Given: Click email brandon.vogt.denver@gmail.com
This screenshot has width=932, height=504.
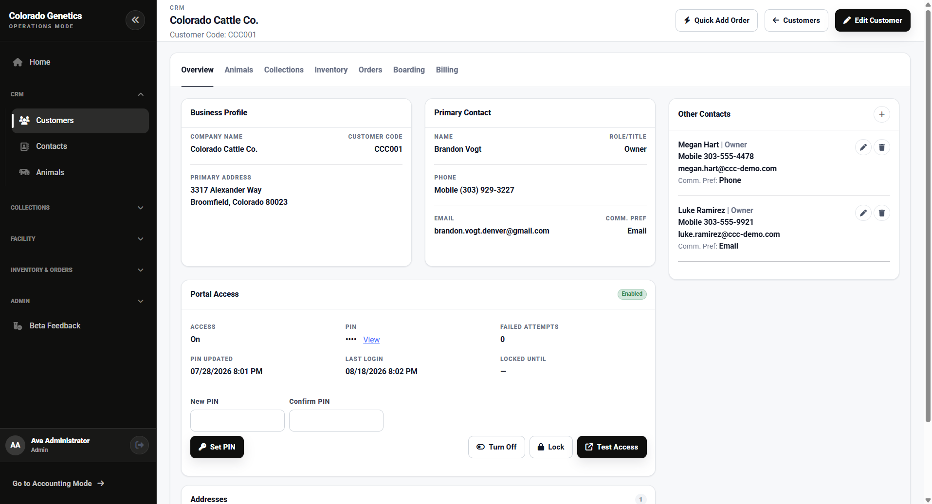Looking at the screenshot, I should click(x=492, y=231).
